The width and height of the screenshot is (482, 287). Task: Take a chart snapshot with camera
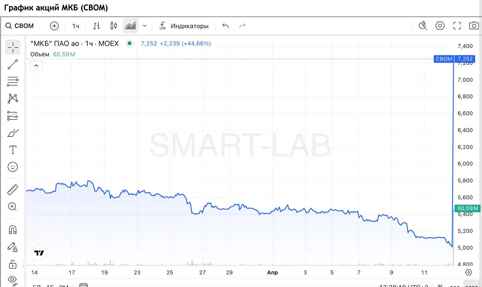[x=474, y=26]
